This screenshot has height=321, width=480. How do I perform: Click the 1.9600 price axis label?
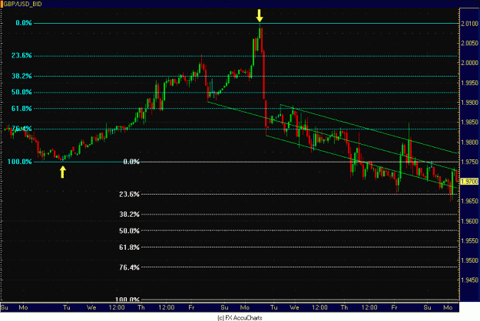pyautogui.click(x=469, y=221)
